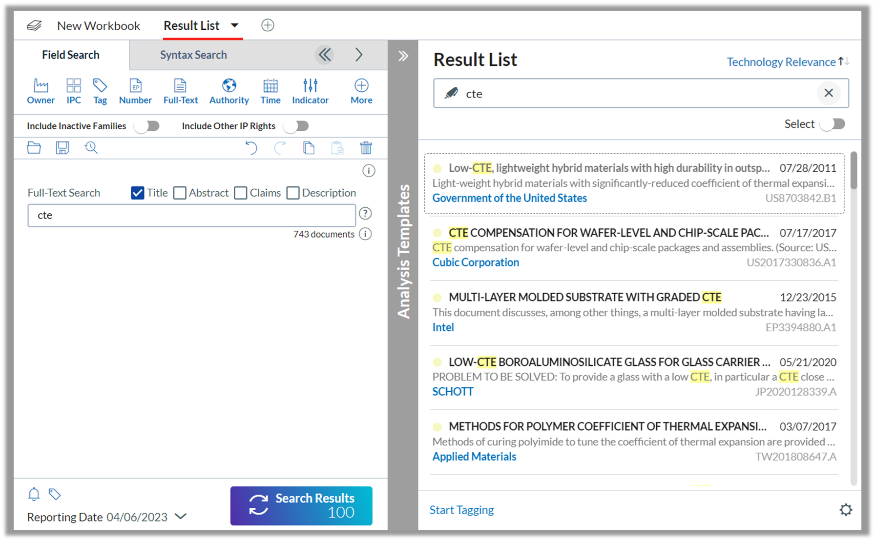Viewport: 875px width, 541px height.
Task: Open search history magnifier icon
Action: (91, 148)
